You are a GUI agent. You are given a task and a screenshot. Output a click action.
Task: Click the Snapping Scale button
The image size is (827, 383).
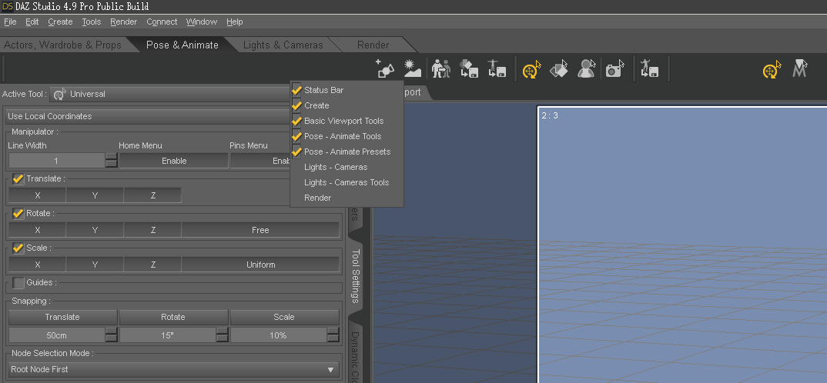[x=284, y=317]
